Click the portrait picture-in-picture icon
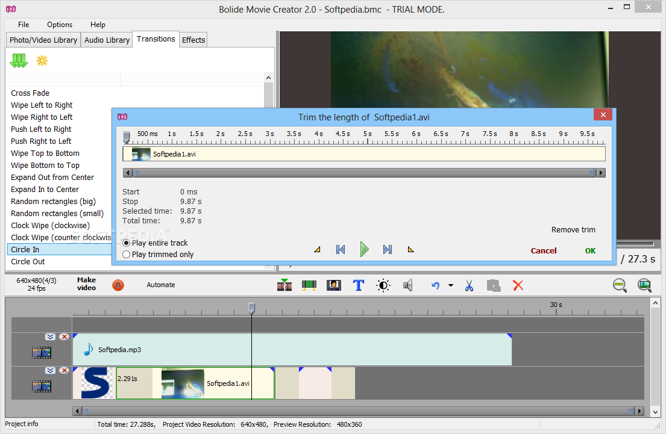This screenshot has height=434, width=666. (x=334, y=285)
